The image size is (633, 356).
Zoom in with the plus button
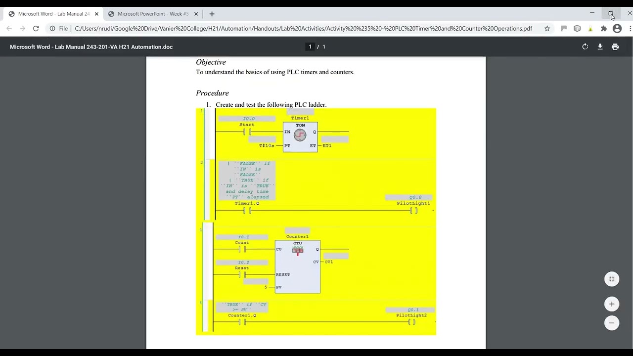point(612,304)
